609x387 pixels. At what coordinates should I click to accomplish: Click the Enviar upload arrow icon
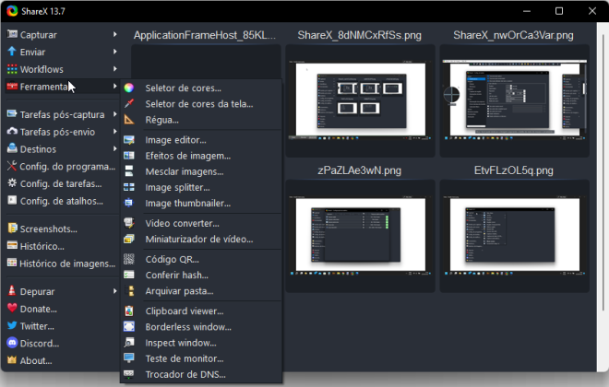(12, 52)
